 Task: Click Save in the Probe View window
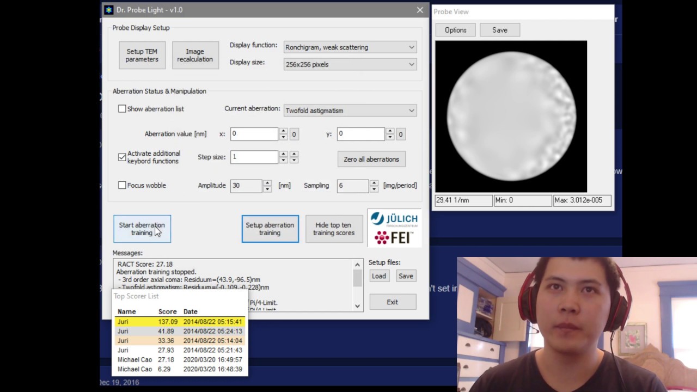pyautogui.click(x=500, y=30)
